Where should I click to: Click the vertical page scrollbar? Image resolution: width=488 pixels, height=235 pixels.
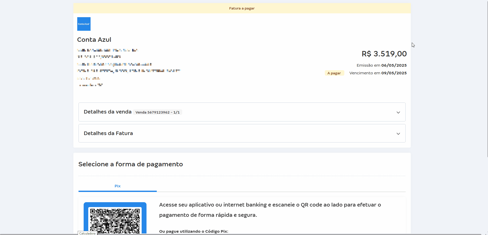[x=487, y=79]
